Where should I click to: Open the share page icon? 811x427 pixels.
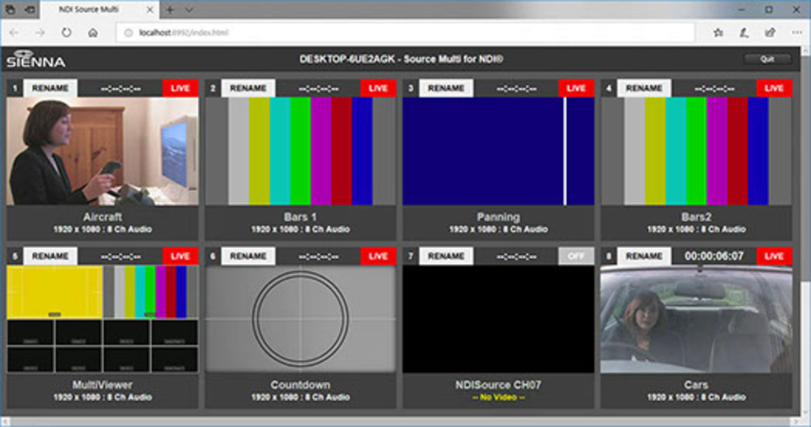click(x=770, y=32)
